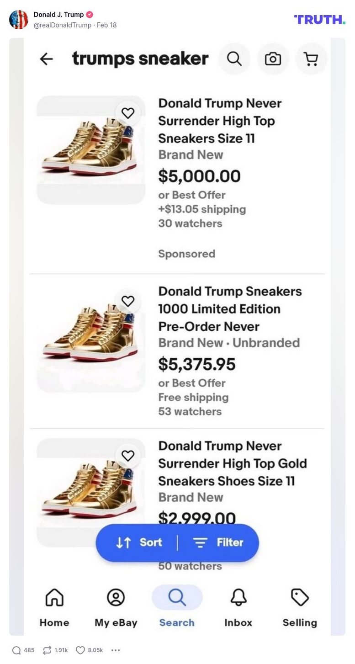The image size is (355, 664).
Task: Tap the back arrow beside search title
Action: 46,59
